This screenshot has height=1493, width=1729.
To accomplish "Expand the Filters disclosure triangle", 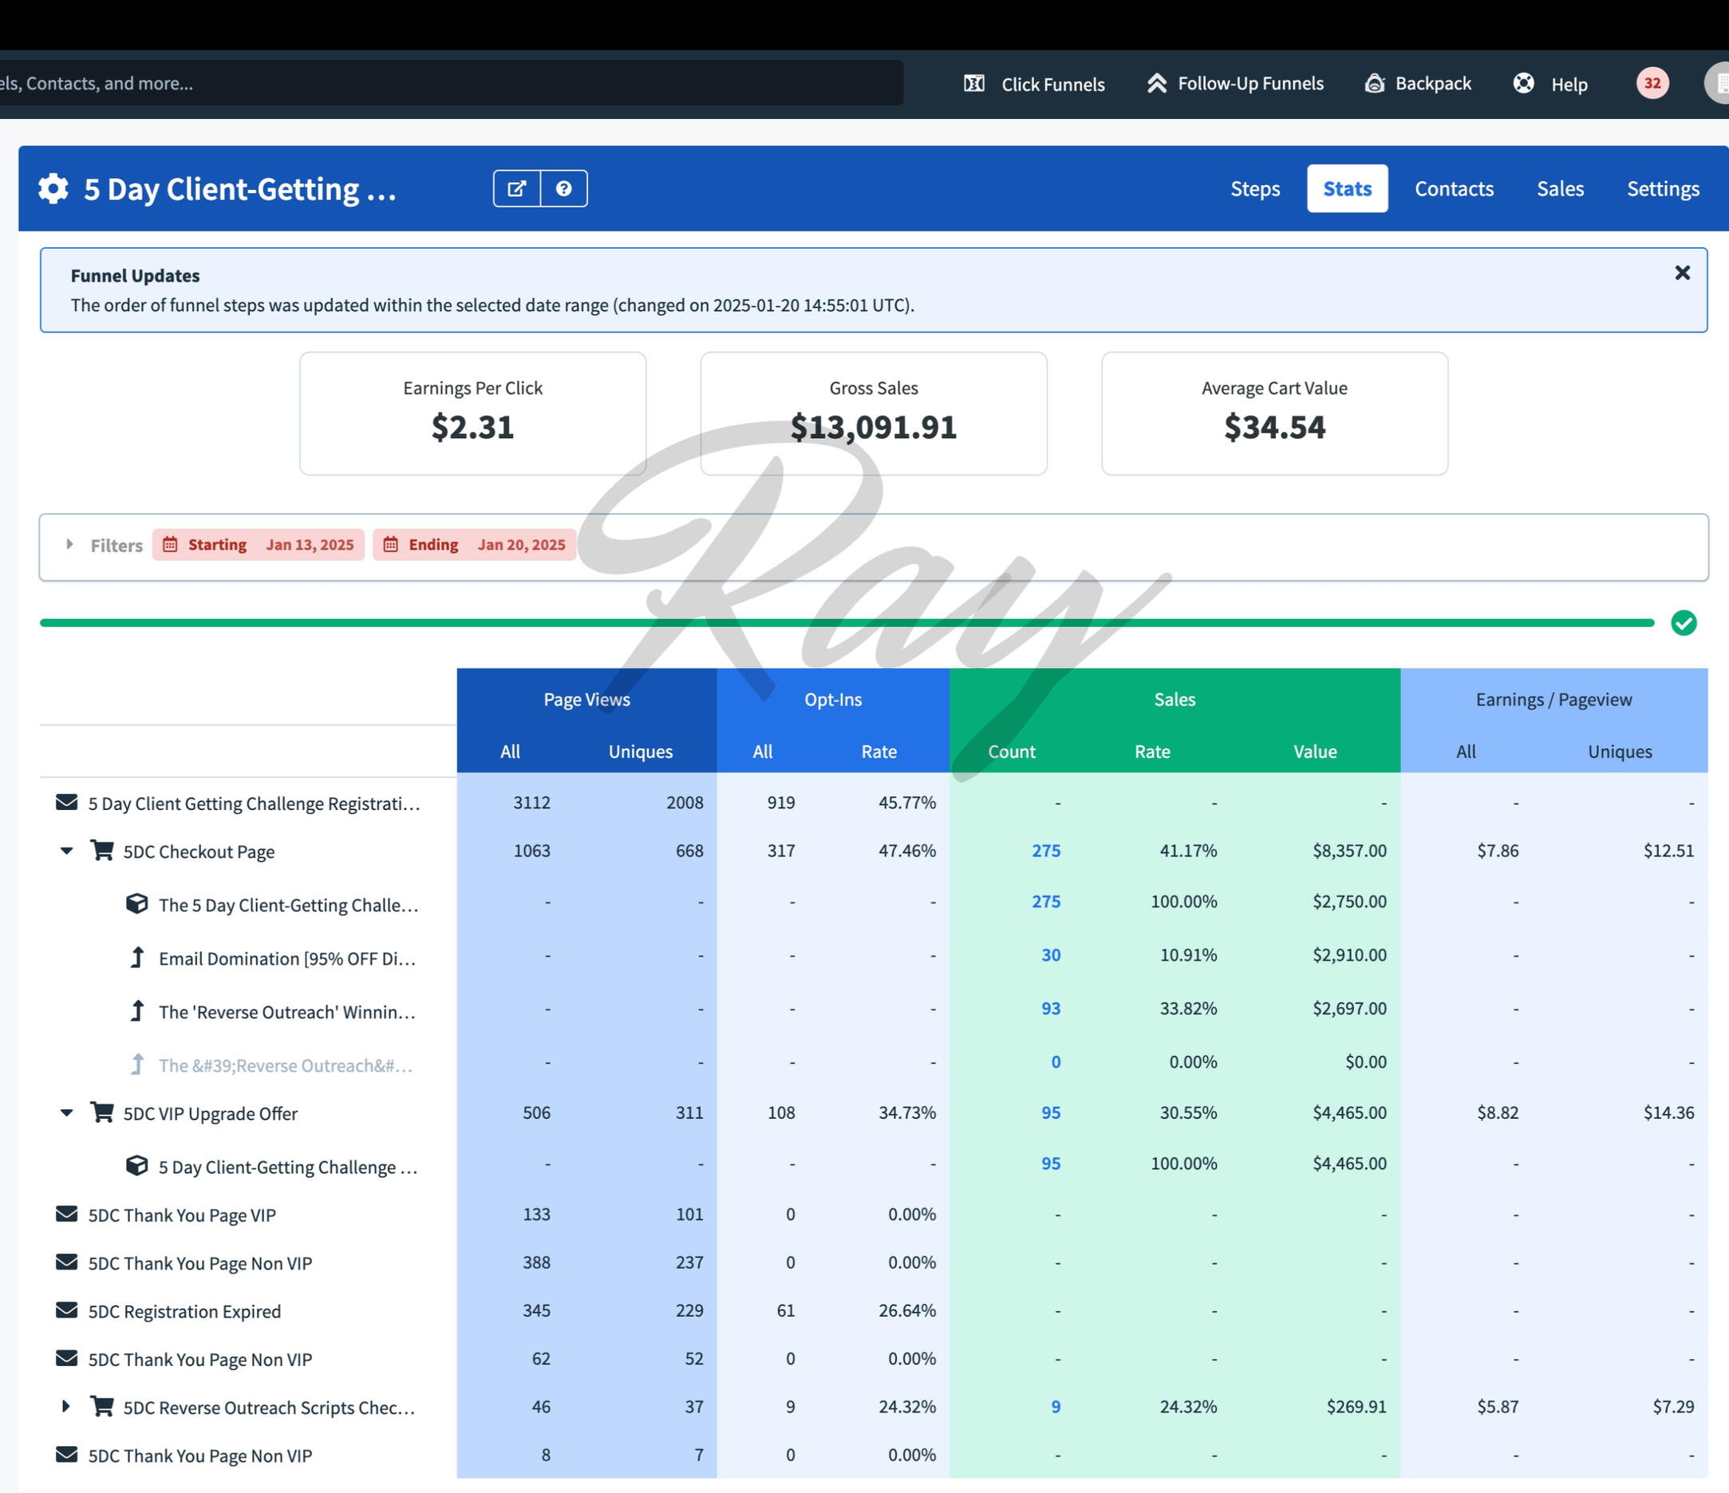I will (x=70, y=544).
